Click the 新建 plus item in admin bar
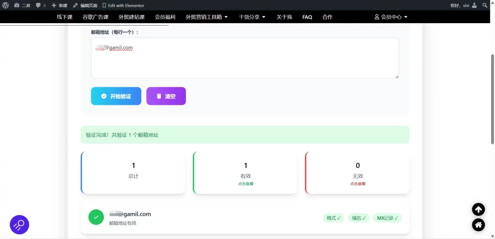 coord(59,5)
